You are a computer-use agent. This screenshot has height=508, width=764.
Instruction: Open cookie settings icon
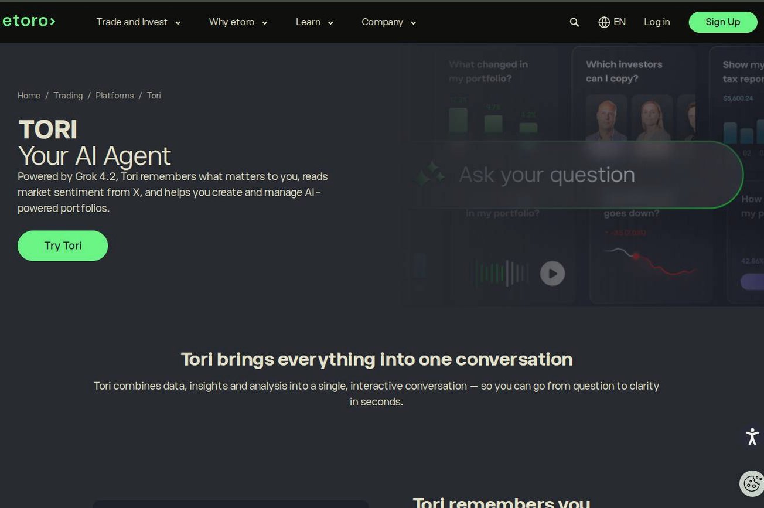coord(752,483)
